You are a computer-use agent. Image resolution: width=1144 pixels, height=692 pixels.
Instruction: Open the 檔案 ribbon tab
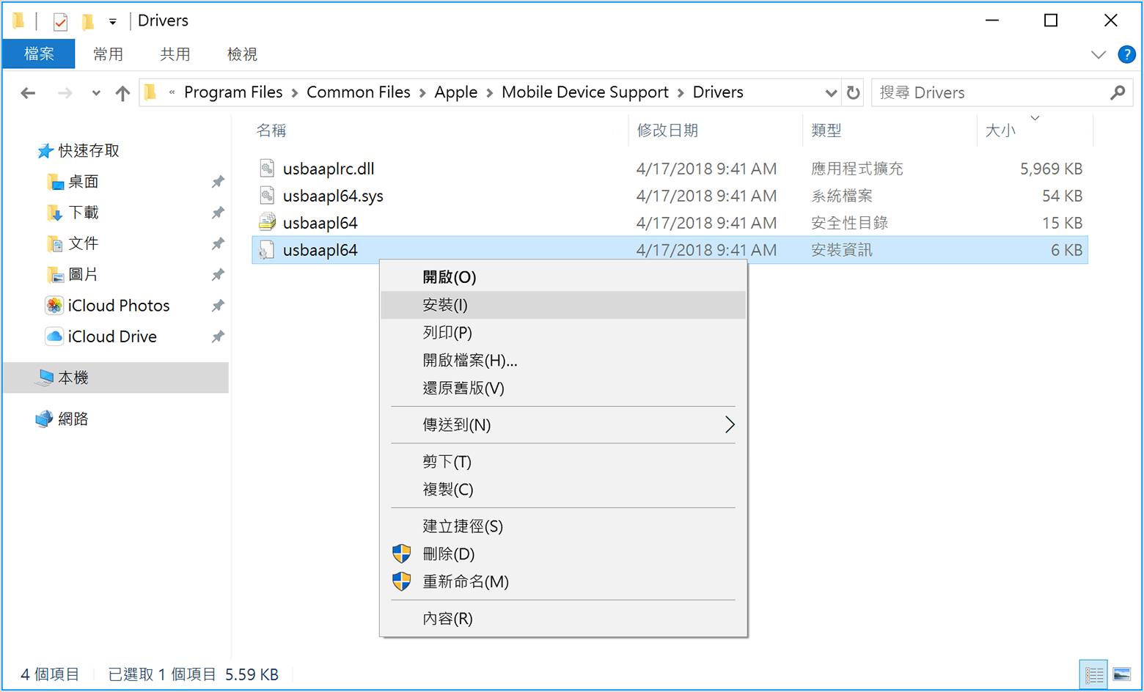tap(39, 54)
